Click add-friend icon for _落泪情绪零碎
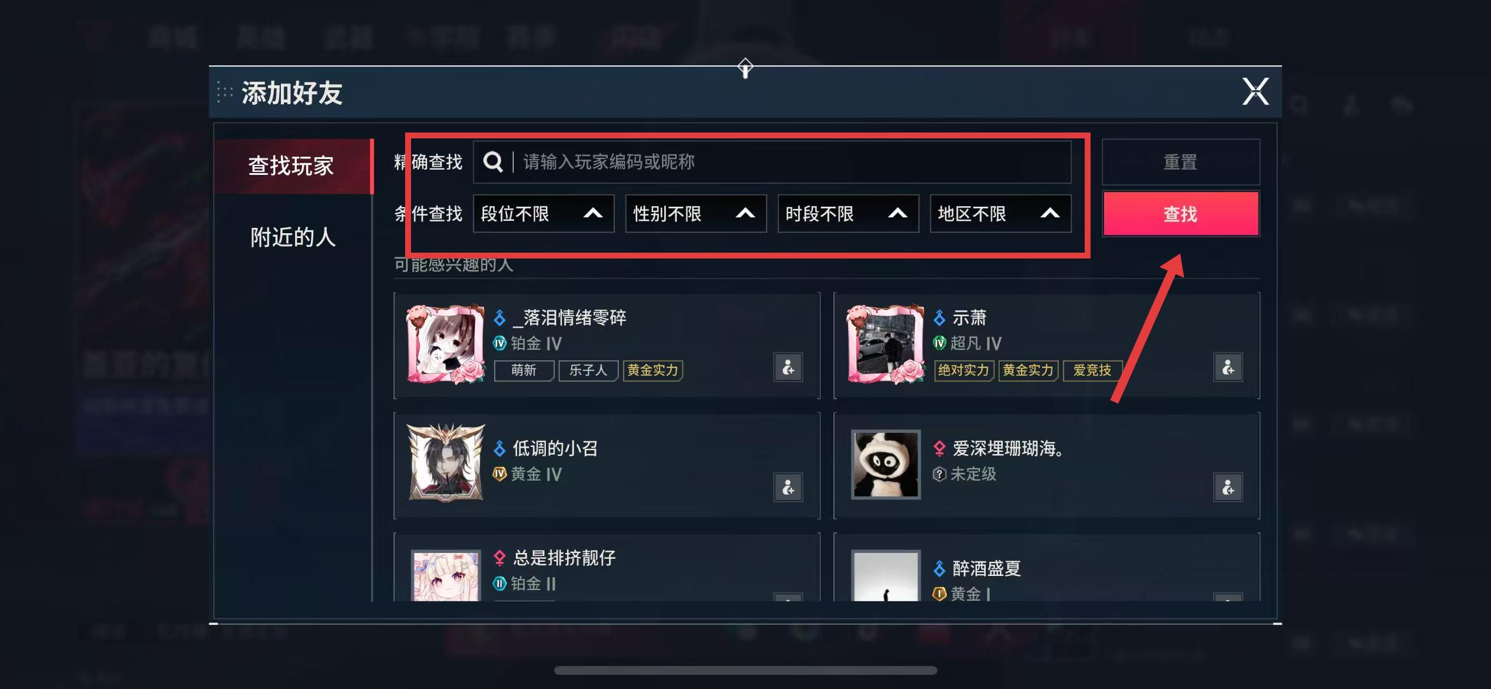The image size is (1491, 689). 788,368
